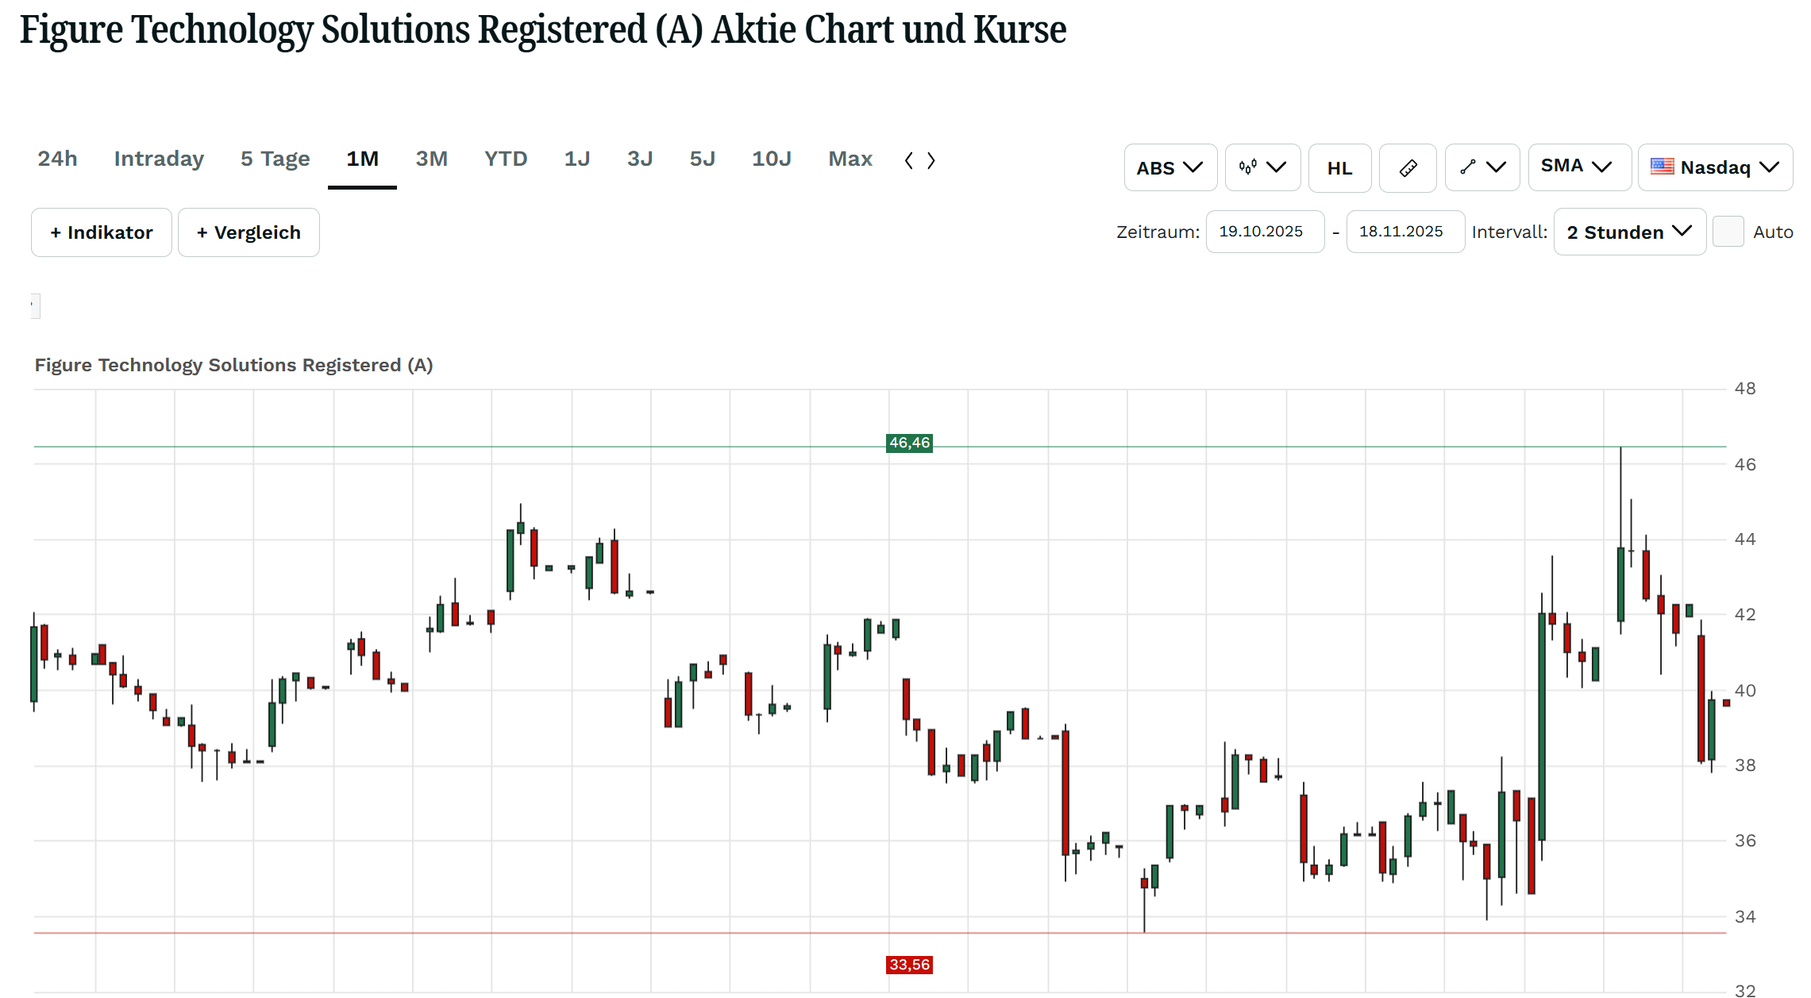Open the line drawing tool menu
Viewport: 1811px width, 998px height.
click(x=1482, y=167)
